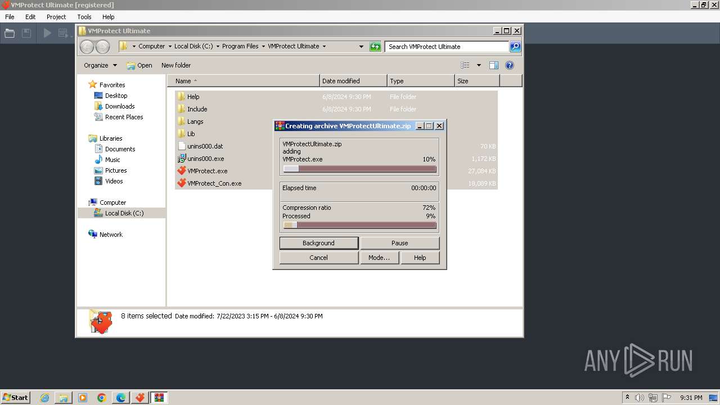The image size is (720, 405).
Task: Open the Help menu in VMProtect
Action: coord(109,17)
